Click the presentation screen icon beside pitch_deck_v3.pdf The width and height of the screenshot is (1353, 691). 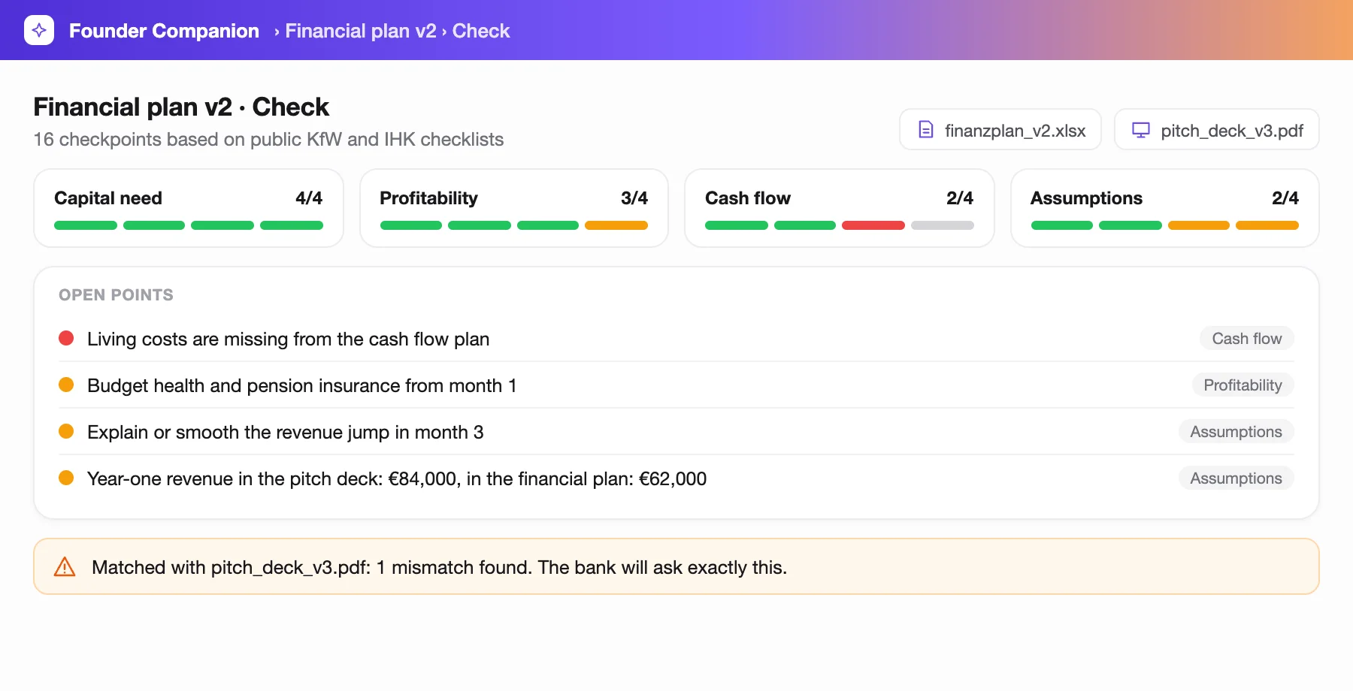[x=1141, y=130]
